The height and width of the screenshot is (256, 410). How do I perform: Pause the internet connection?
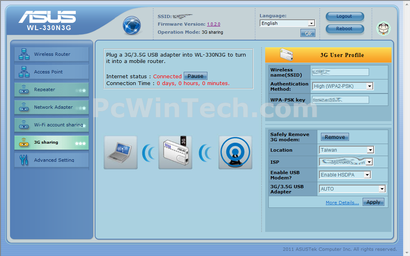click(x=195, y=76)
